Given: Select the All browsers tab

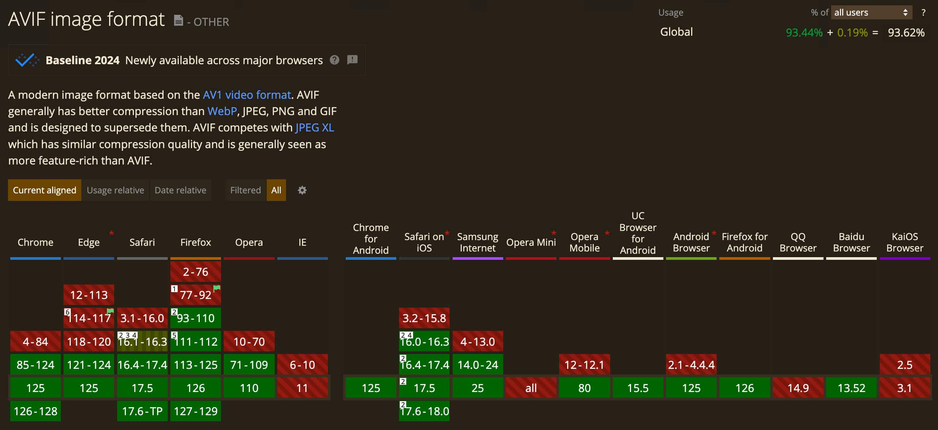Looking at the screenshot, I should click(276, 190).
